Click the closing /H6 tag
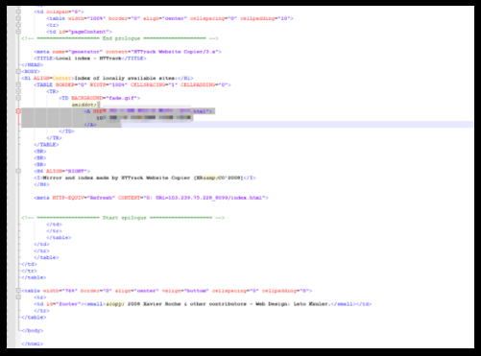This screenshot has width=481, height=356. pyautogui.click(x=41, y=184)
